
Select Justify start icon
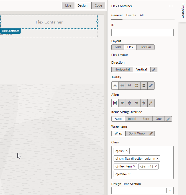pyautogui.click(x=115, y=85)
